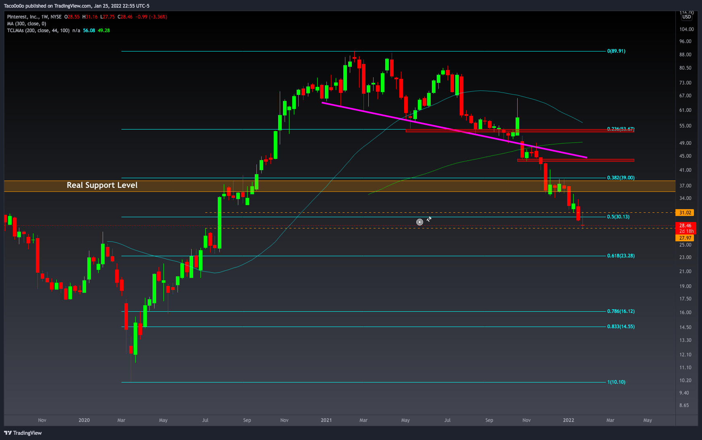Click the 31.02 orange price tag
702x440 pixels.
click(x=685, y=213)
